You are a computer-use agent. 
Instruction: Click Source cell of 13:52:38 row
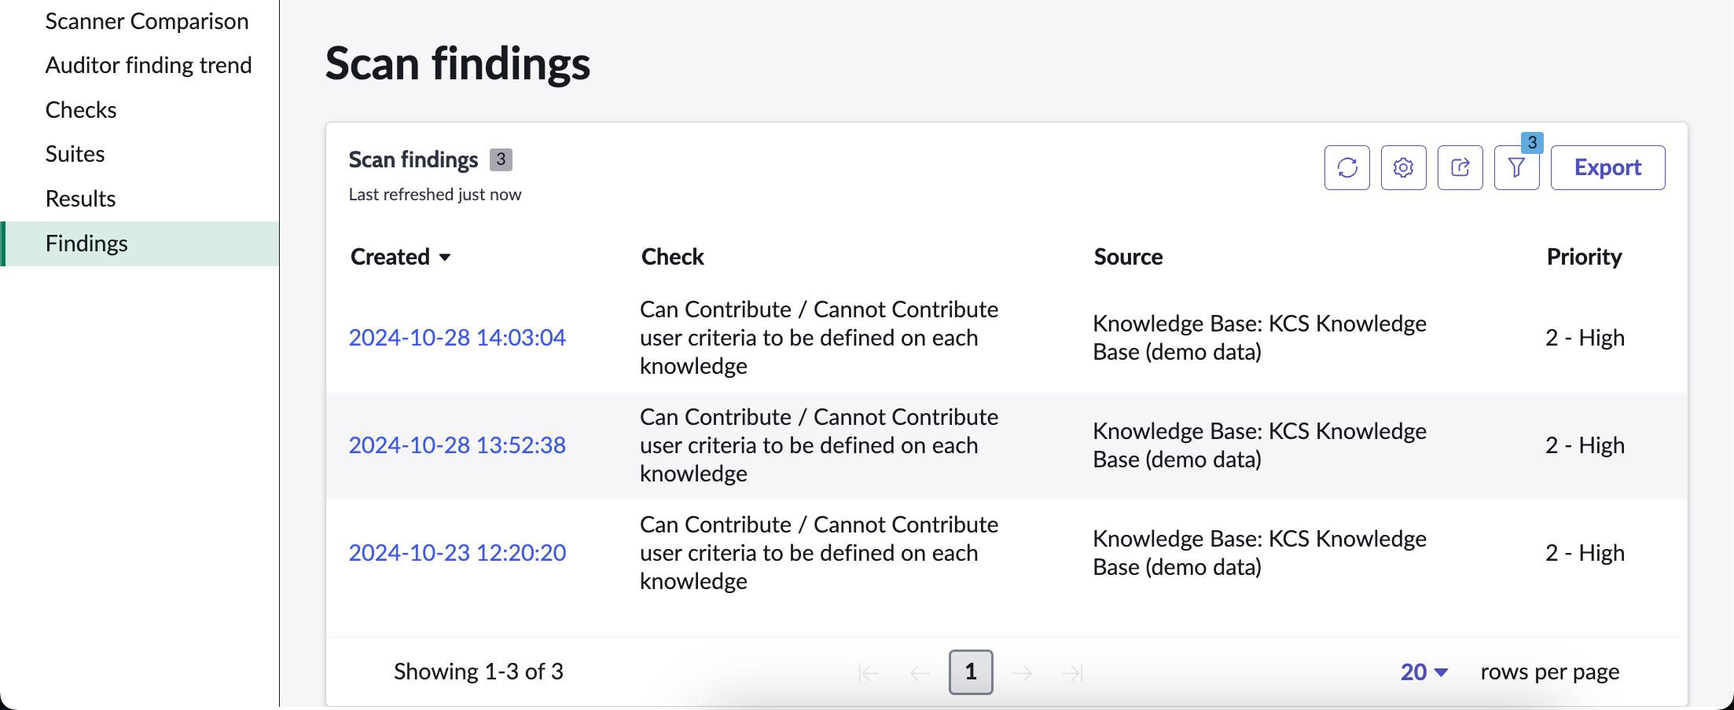point(1259,445)
